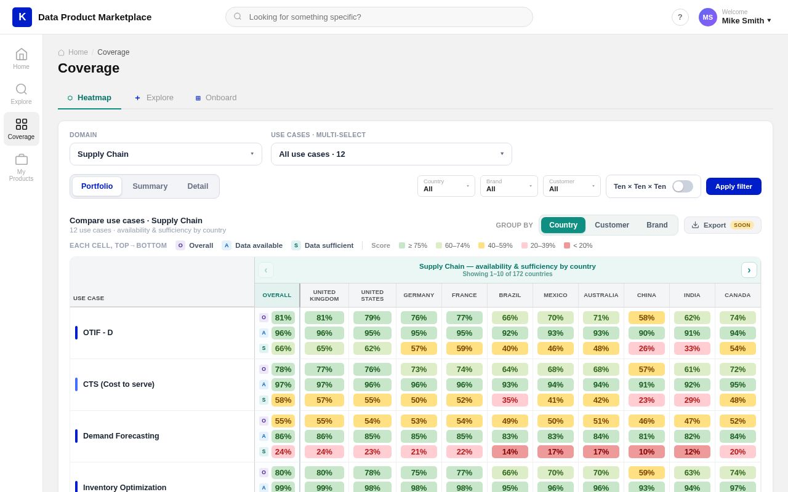Click the < 20% red legend swatch
This screenshot has height=492, width=788.
click(x=567, y=245)
